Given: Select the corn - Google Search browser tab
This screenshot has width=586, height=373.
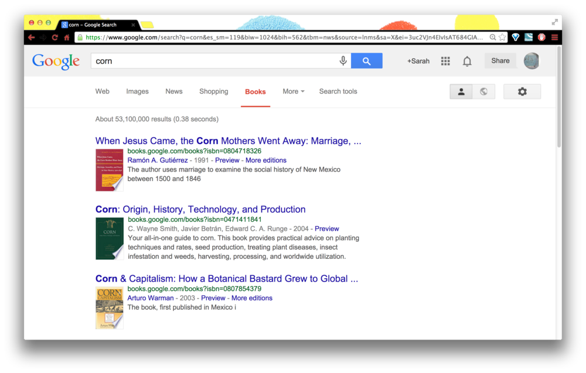Looking at the screenshot, I should coord(98,25).
